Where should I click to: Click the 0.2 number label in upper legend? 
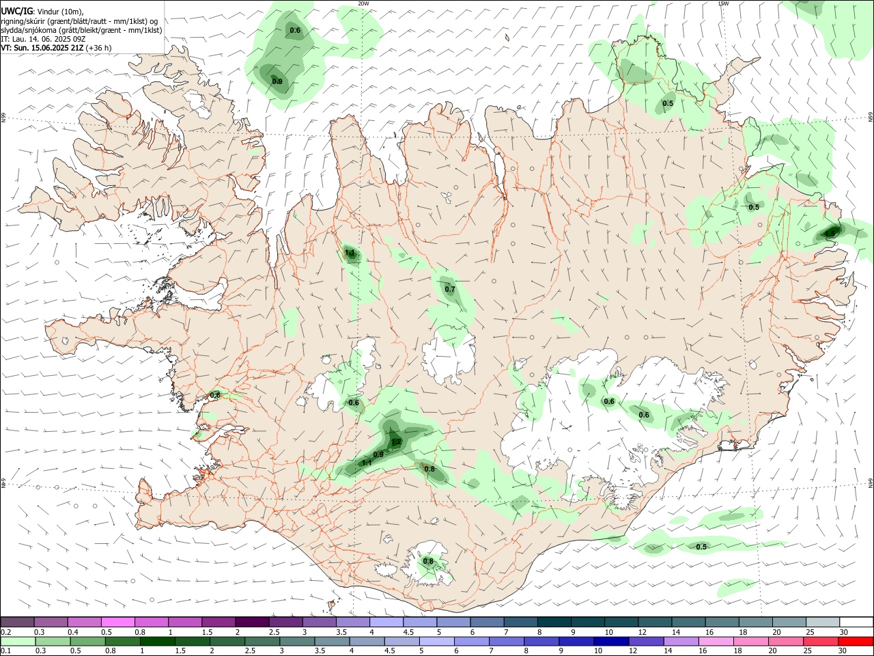click(5, 632)
